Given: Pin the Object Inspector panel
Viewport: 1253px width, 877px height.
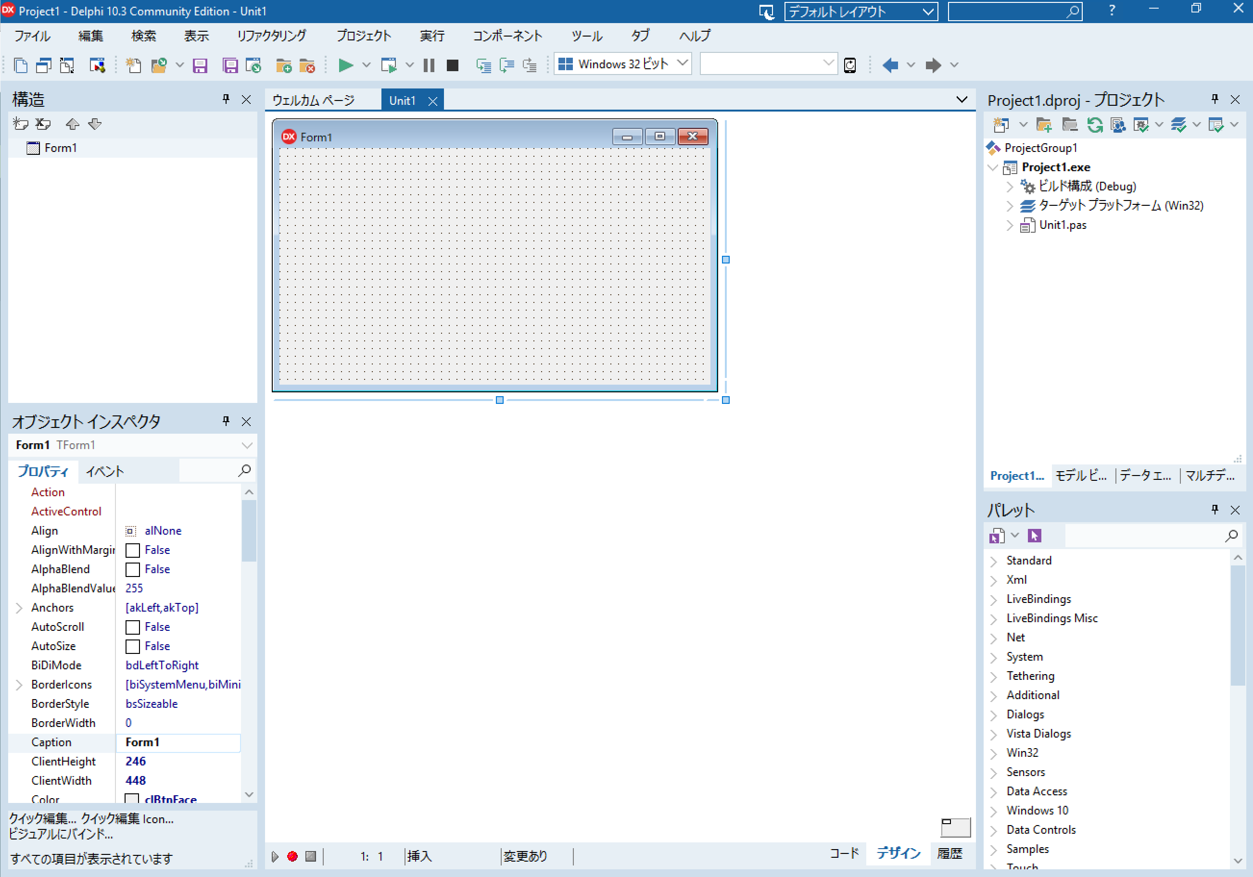Looking at the screenshot, I should tap(226, 421).
